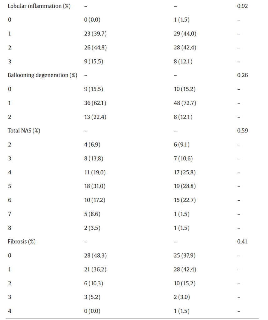The height and width of the screenshot is (320, 268).
Task: Select the cell reading 21 (36.2)
Action: click(x=95, y=269)
